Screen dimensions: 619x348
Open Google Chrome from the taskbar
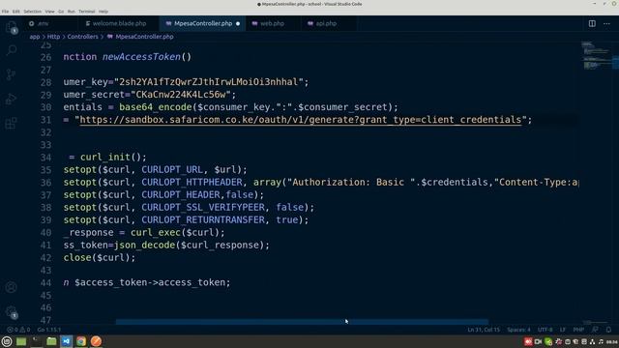pyautogui.click(x=81, y=341)
